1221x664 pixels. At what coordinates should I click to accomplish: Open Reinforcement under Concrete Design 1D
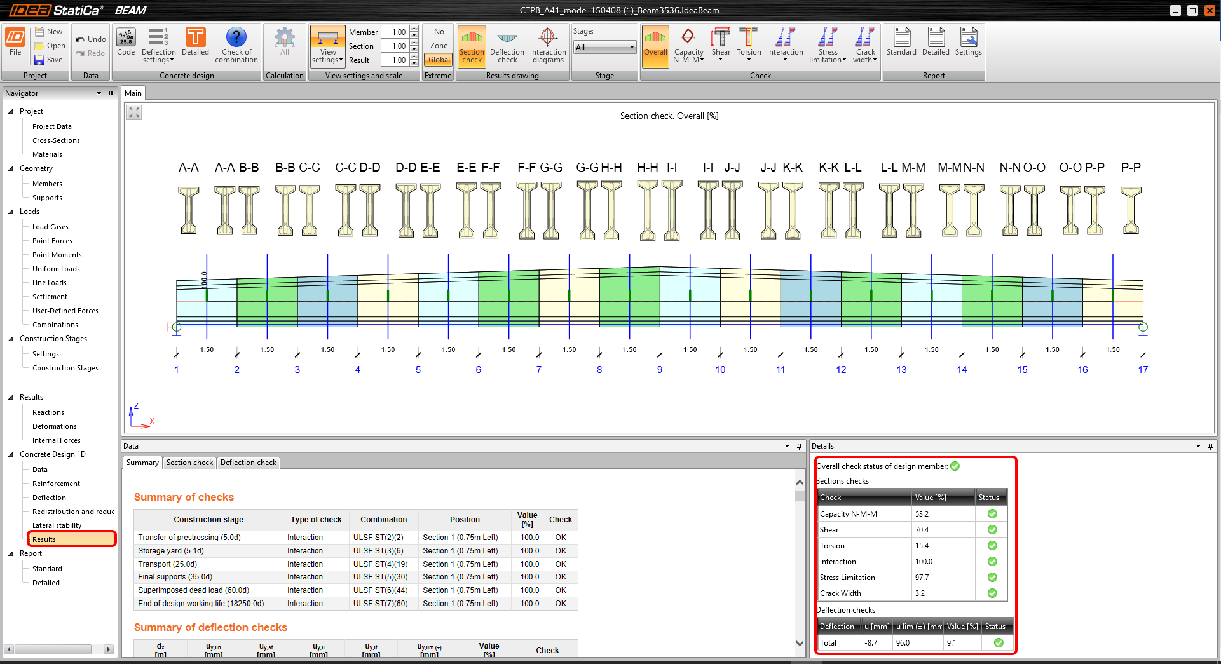(56, 484)
